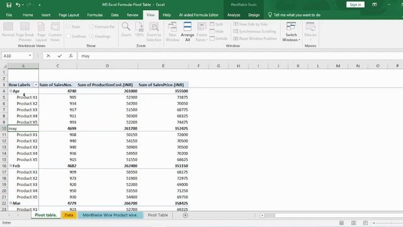Switch to the Formulas ribbon tab
This screenshot has height=227, width=403.
click(x=95, y=15)
